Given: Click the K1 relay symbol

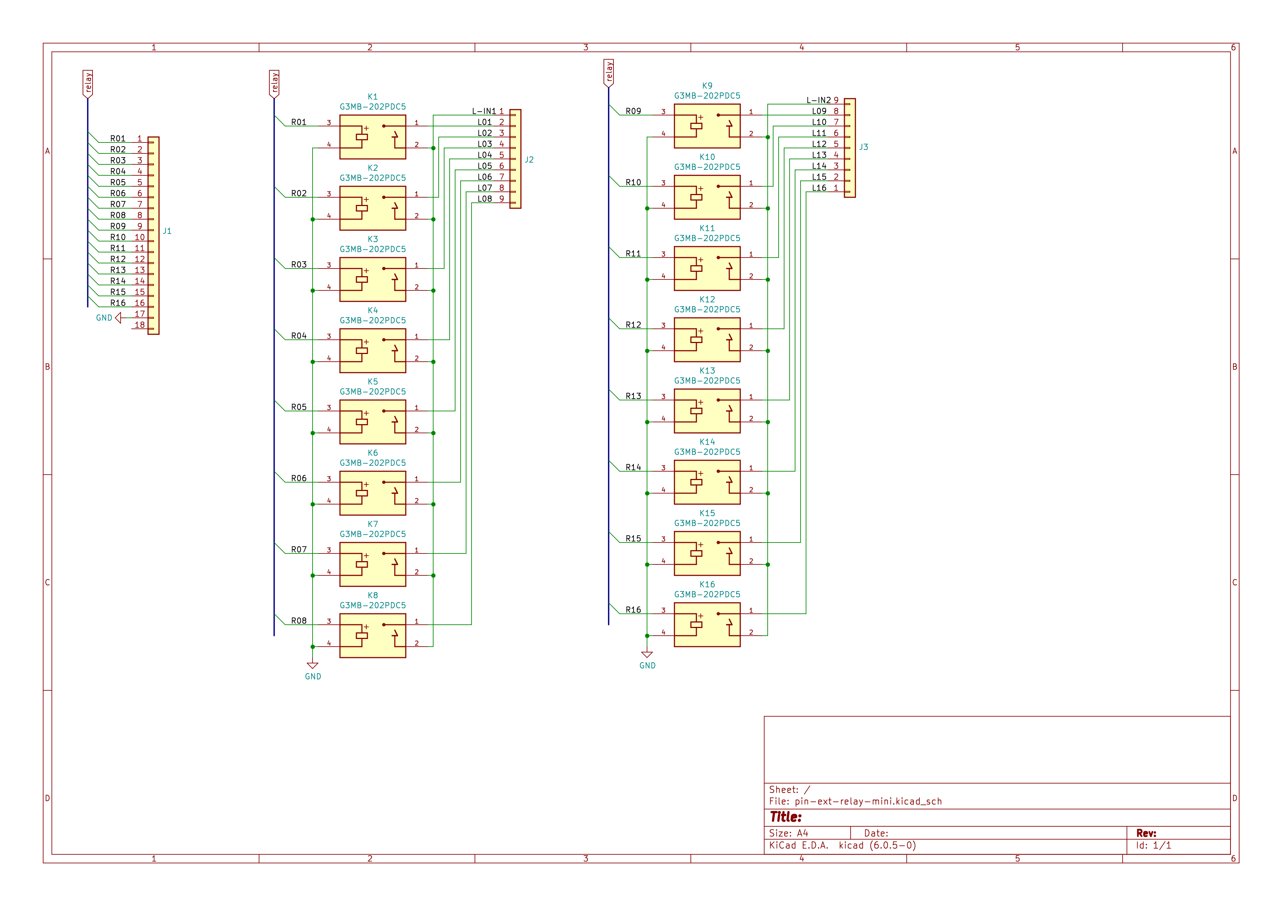Looking at the screenshot, I should pos(373,137).
